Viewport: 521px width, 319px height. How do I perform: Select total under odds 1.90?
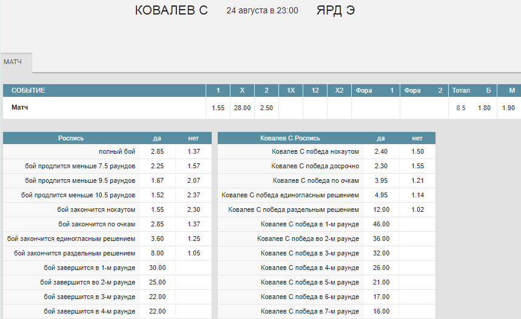[508, 108]
